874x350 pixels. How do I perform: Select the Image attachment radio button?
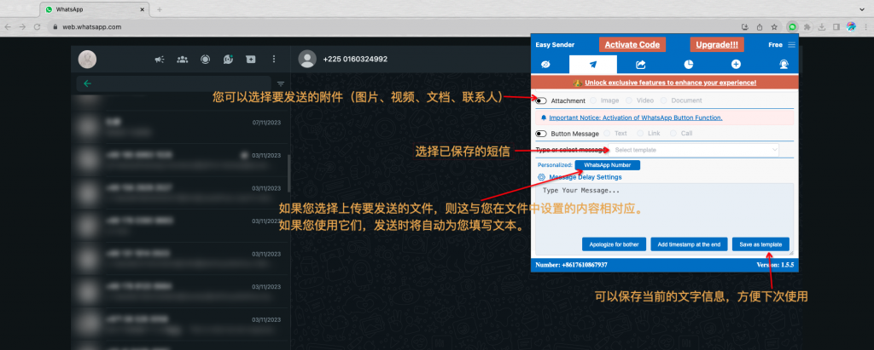pyautogui.click(x=594, y=100)
